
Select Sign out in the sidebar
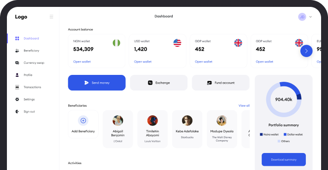[29, 112]
